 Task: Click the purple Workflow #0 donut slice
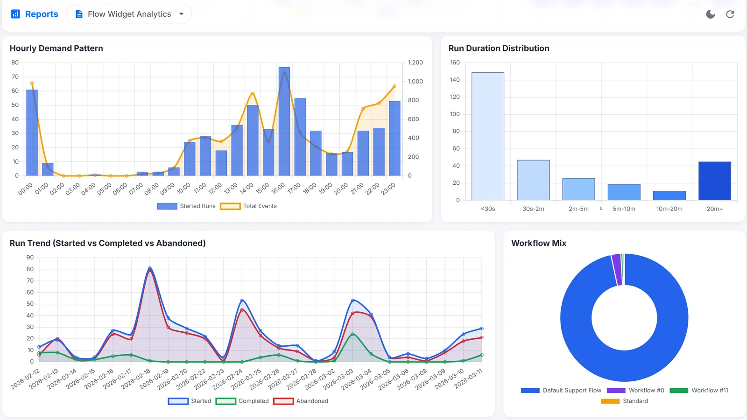(x=617, y=270)
